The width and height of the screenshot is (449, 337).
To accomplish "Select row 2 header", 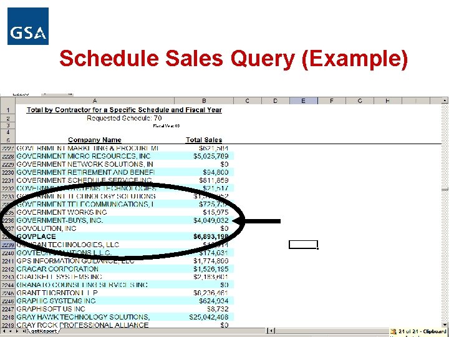I will (7, 119).
